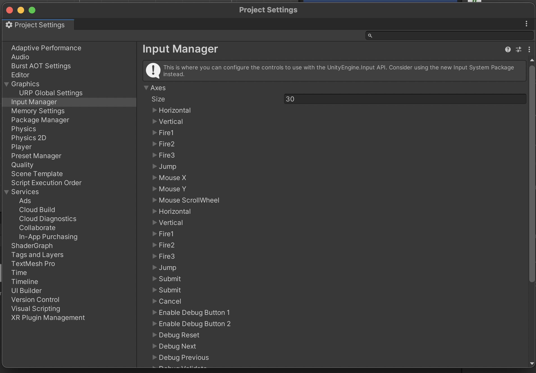The image size is (536, 373).
Task: Expand the Mouse X axis
Action: tap(154, 178)
